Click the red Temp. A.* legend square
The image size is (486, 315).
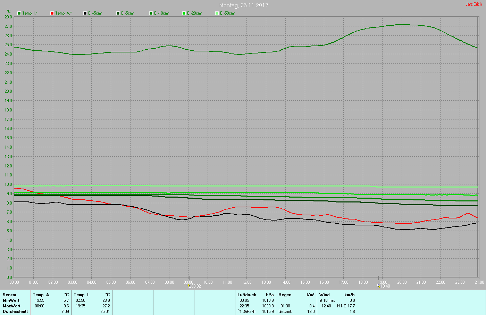point(52,13)
